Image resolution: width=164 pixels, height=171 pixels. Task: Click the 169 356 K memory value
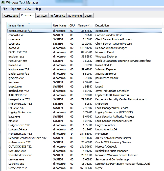[86, 168]
